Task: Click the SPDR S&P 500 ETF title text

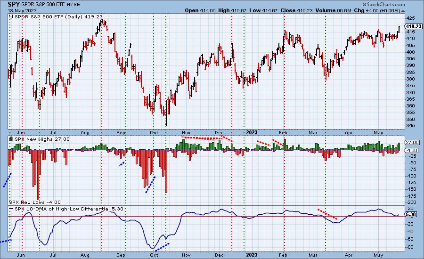Action: pos(43,5)
